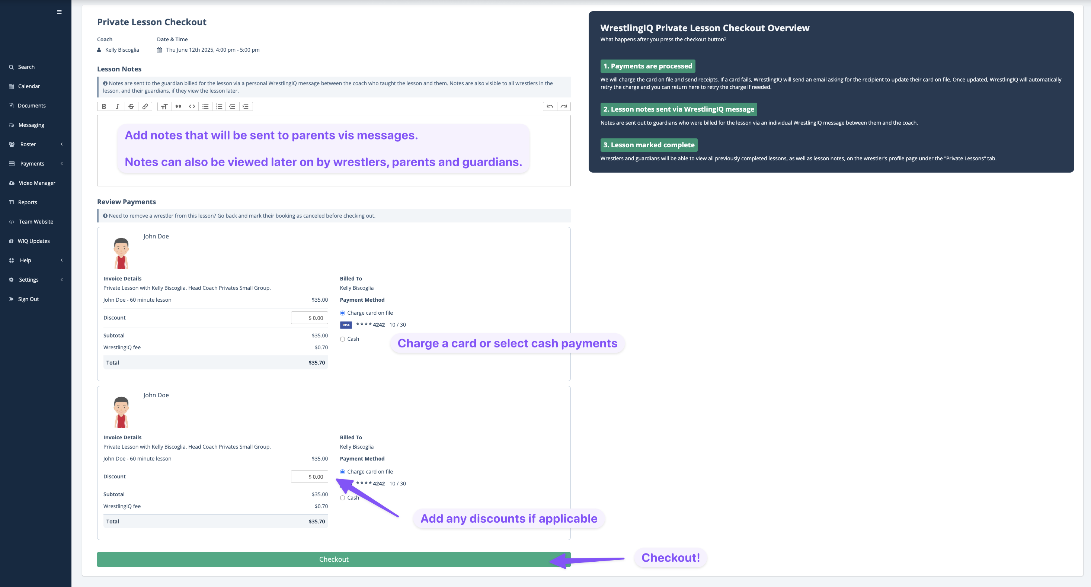Click the Video Manager cloud icon
The height and width of the screenshot is (587, 1091).
(12, 183)
